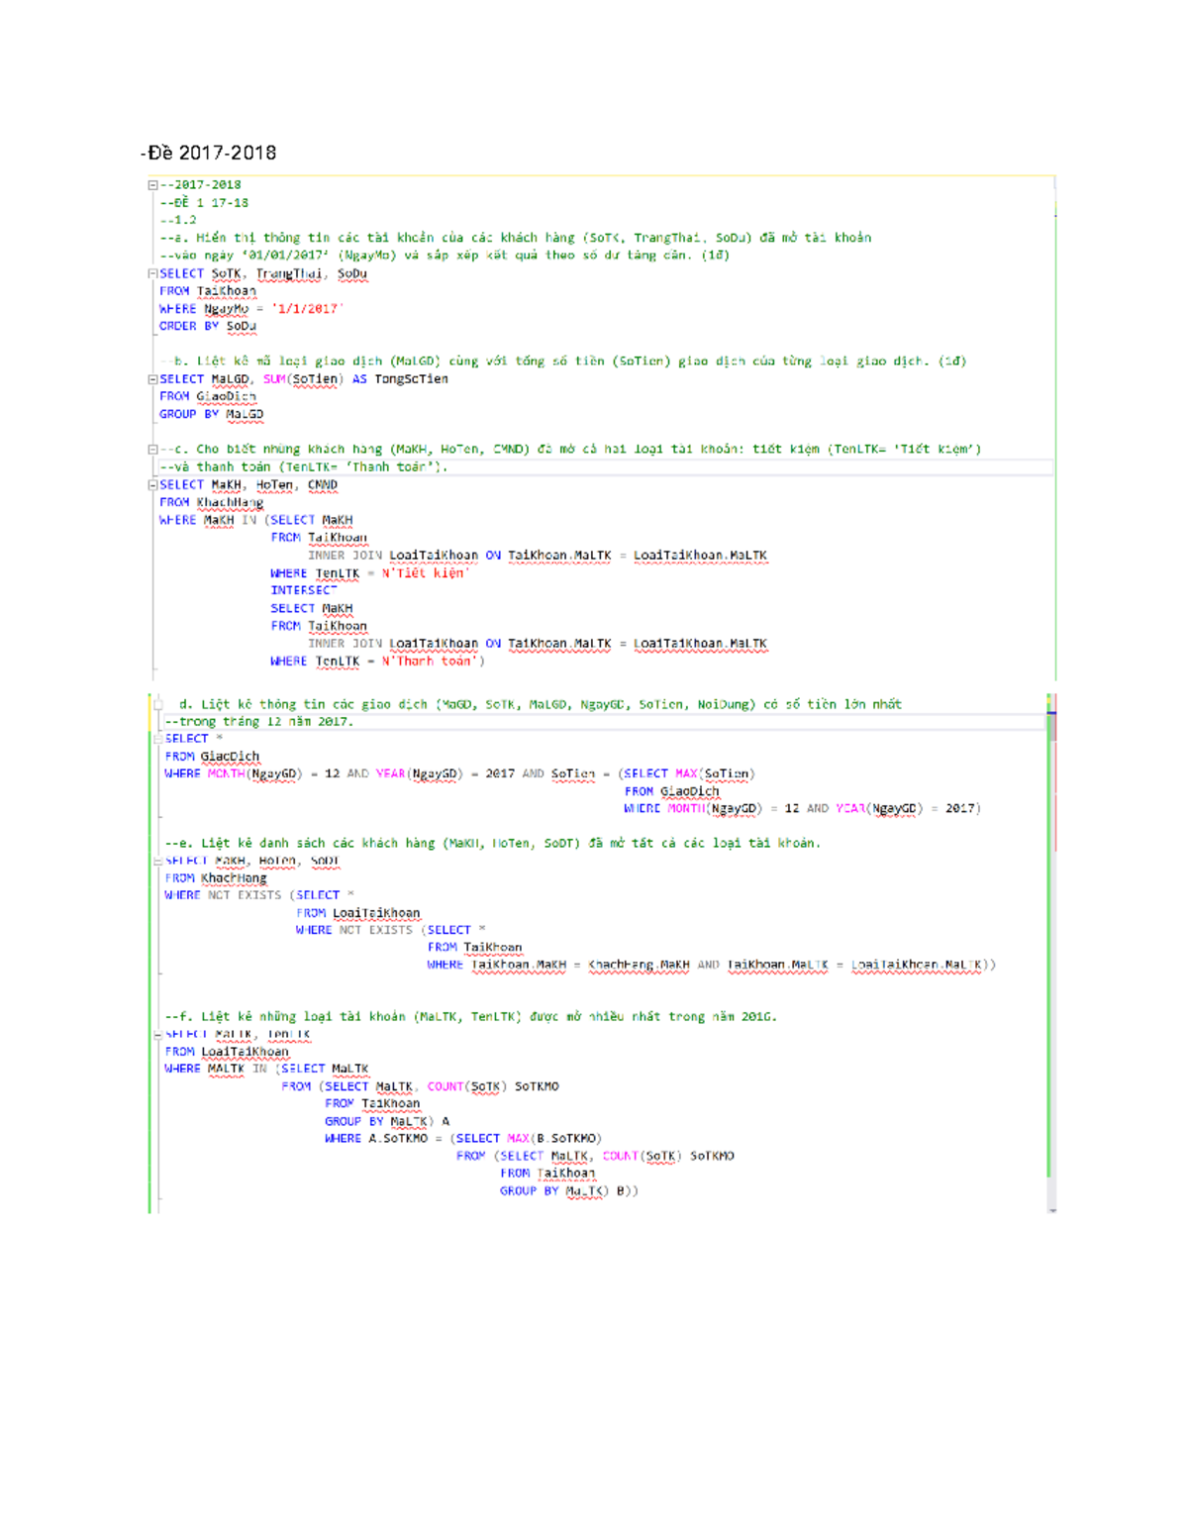Collapse the 2017-2018 comment region
1188x1538 pixels.
pyautogui.click(x=151, y=184)
